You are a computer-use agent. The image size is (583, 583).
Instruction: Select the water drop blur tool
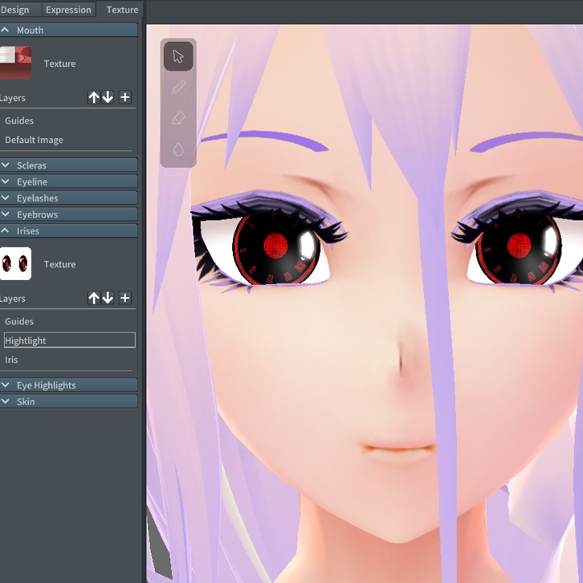click(178, 149)
